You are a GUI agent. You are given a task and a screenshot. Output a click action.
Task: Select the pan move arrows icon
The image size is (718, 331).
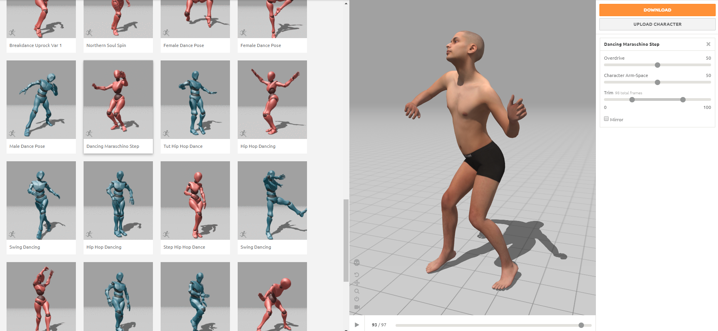click(357, 283)
